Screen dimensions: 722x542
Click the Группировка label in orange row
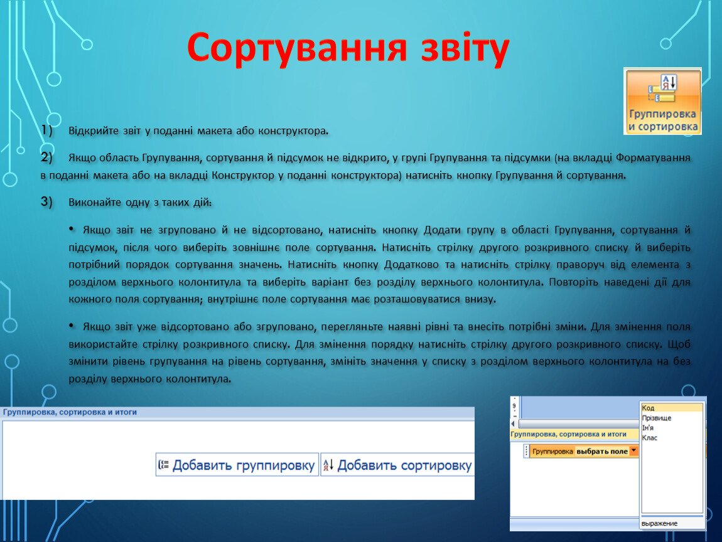(x=552, y=452)
